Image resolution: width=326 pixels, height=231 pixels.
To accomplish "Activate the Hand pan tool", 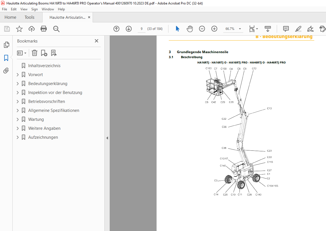I will pos(190,29).
